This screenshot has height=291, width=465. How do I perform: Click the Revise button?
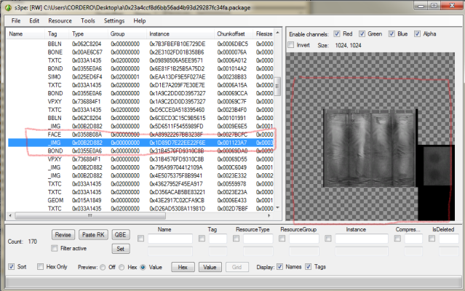point(64,234)
